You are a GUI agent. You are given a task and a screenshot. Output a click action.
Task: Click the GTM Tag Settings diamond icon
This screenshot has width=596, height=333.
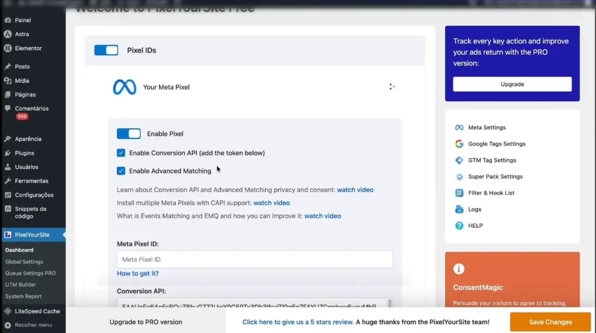[459, 160]
